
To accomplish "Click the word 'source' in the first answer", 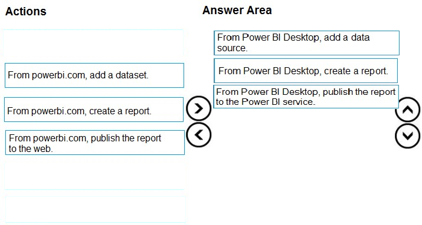I will tap(232, 48).
